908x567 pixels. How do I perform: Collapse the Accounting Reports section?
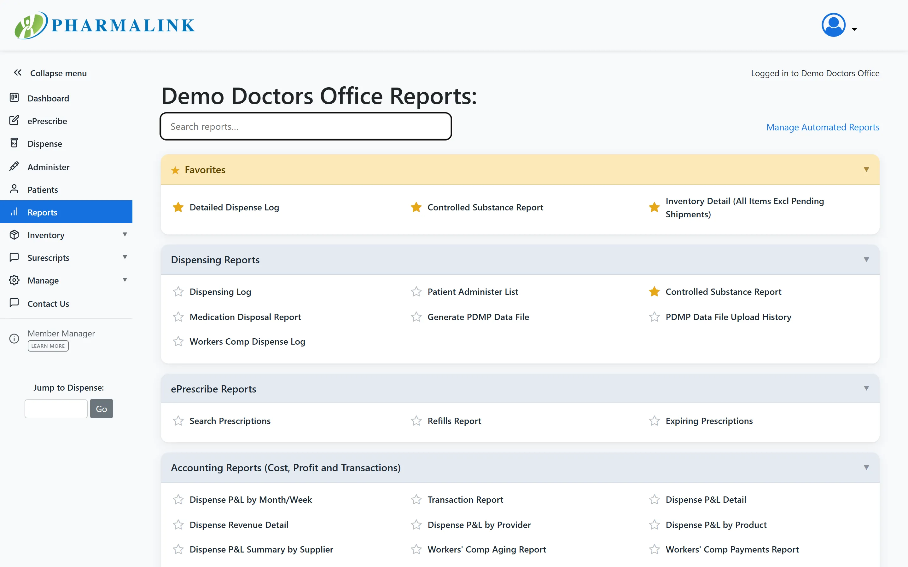(x=866, y=467)
